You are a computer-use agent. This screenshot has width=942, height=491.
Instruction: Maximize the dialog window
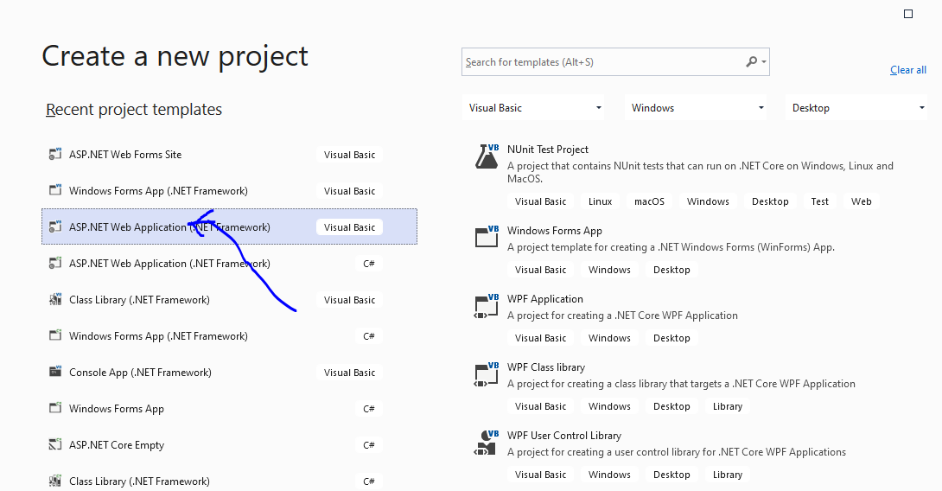[908, 14]
